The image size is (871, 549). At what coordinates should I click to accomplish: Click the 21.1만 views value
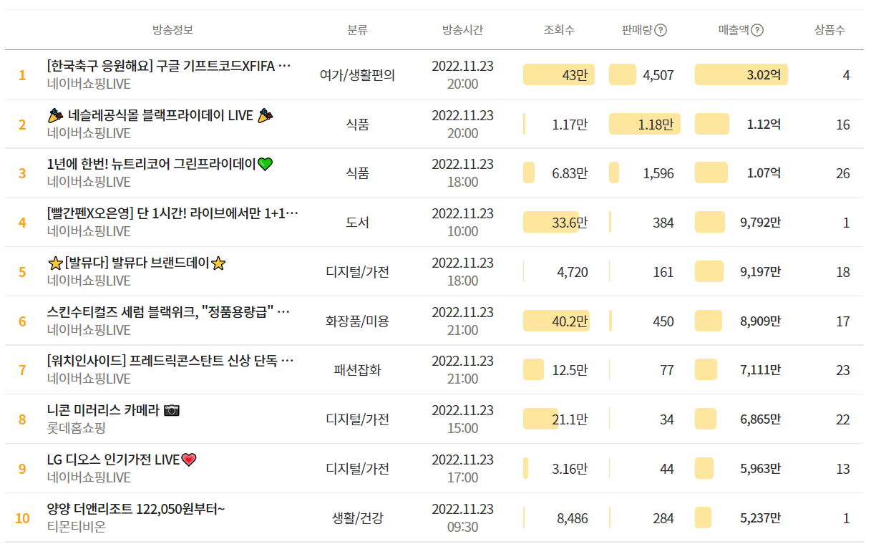tap(570, 419)
